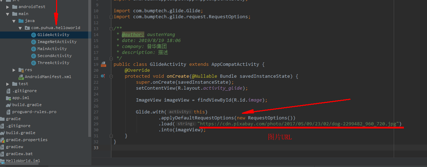427x167 pixels.
Task: Select proguard-rules.pro in the project tree
Action: point(34,112)
